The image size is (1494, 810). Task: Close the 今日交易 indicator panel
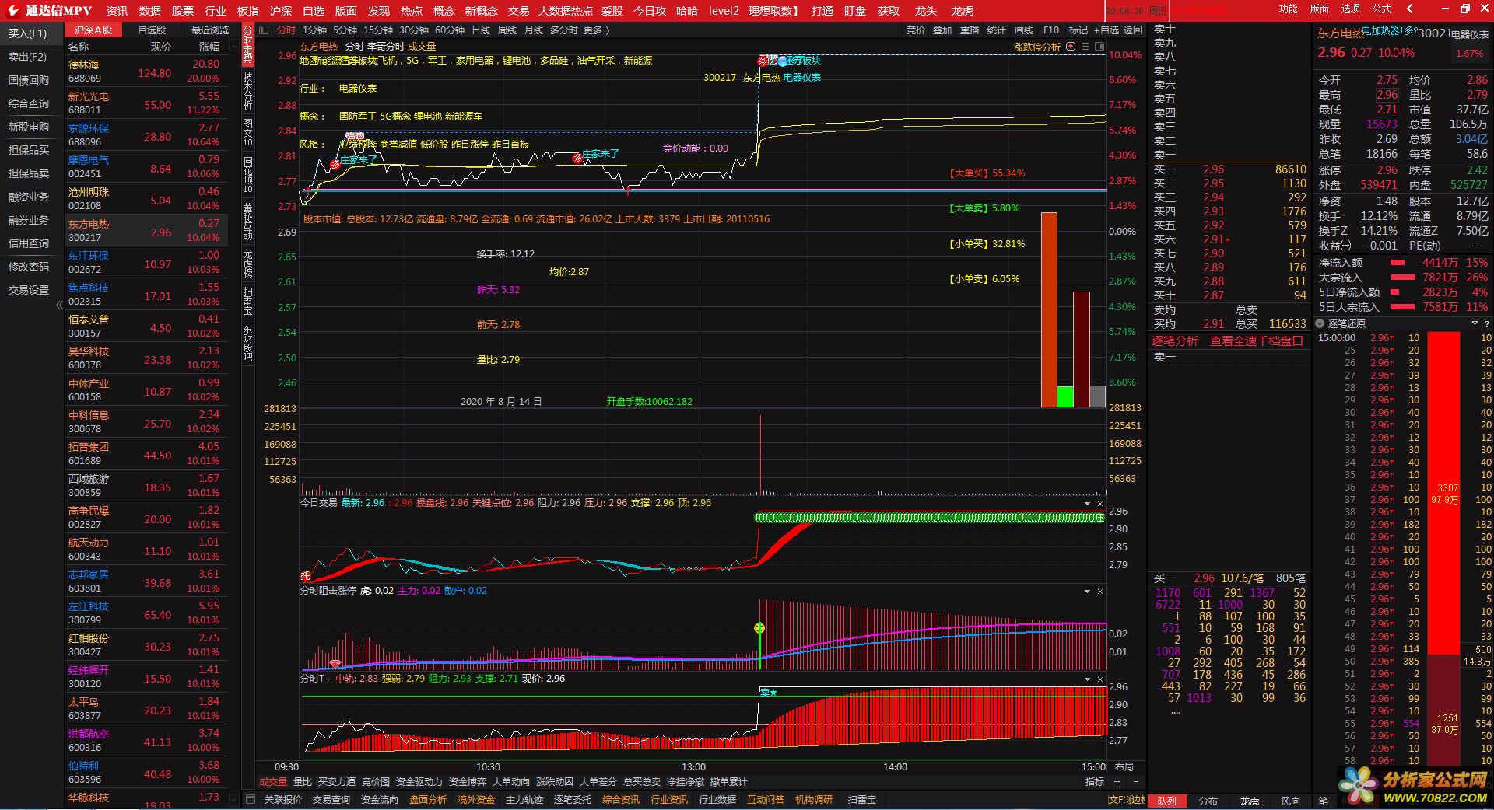pos(1100,504)
